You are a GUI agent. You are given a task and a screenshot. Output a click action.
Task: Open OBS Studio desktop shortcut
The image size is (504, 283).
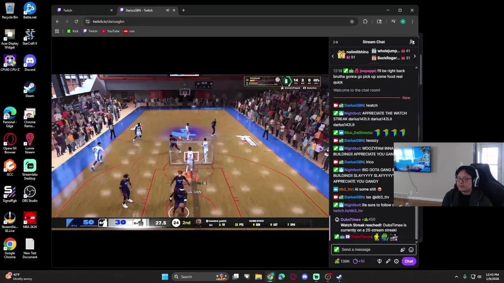click(30, 194)
